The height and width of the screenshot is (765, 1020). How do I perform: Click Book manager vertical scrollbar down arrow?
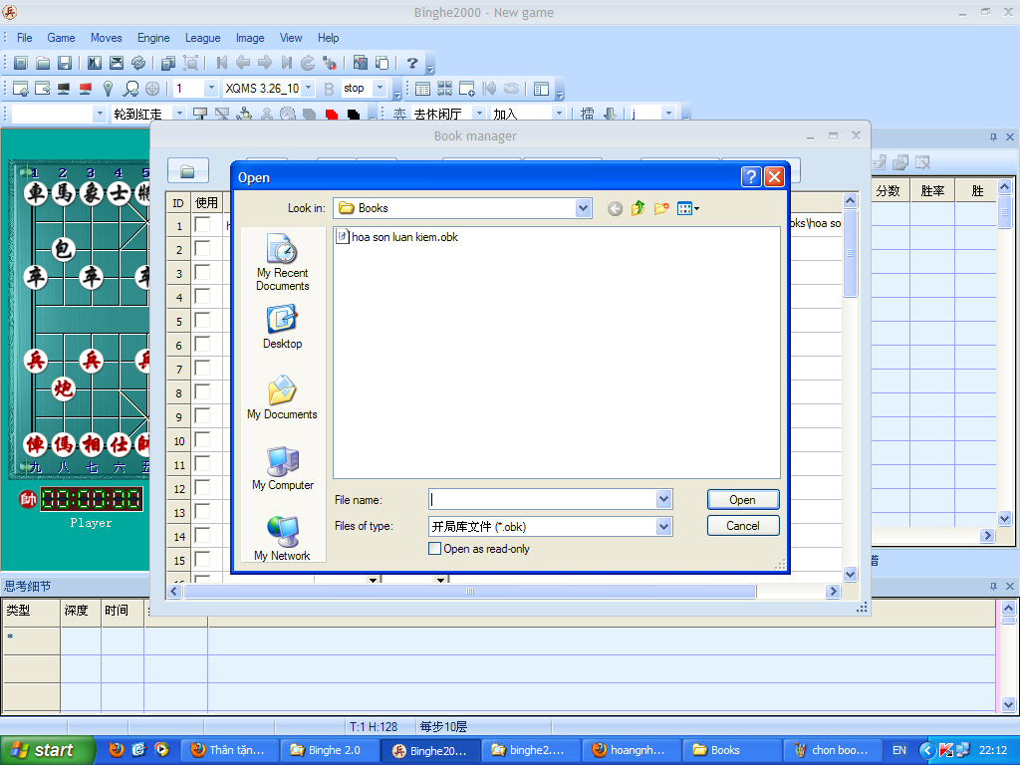click(850, 574)
